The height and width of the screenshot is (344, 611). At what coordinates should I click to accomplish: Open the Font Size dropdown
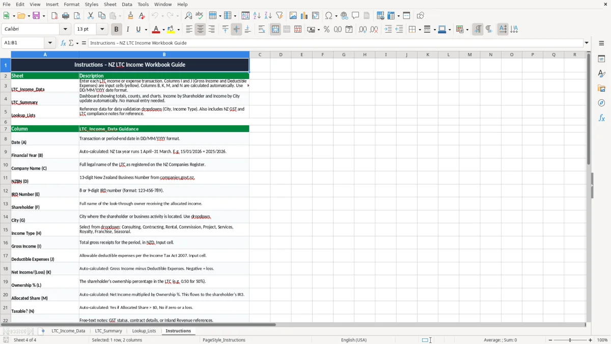pyautogui.click(x=102, y=30)
